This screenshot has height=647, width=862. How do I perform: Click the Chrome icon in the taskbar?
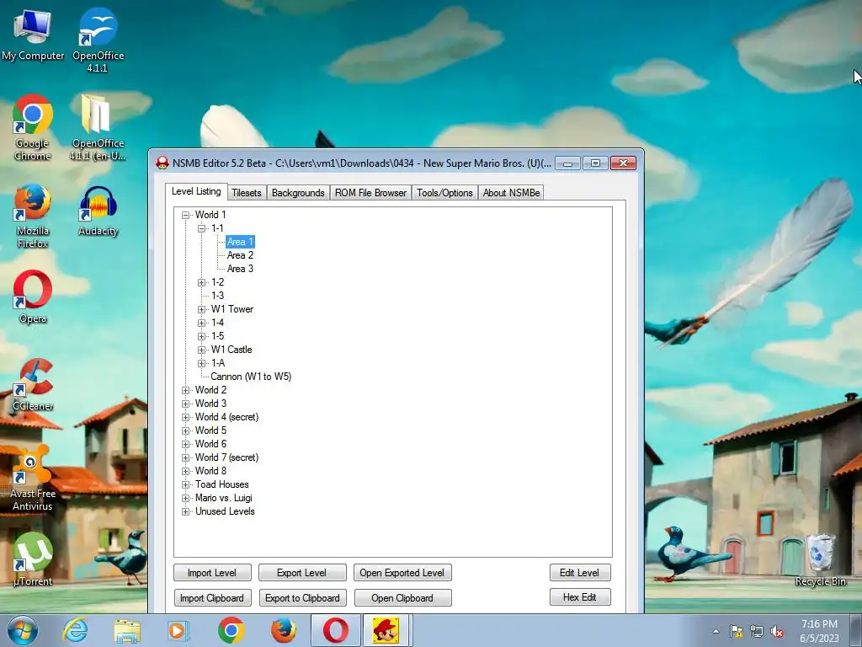tap(231, 630)
